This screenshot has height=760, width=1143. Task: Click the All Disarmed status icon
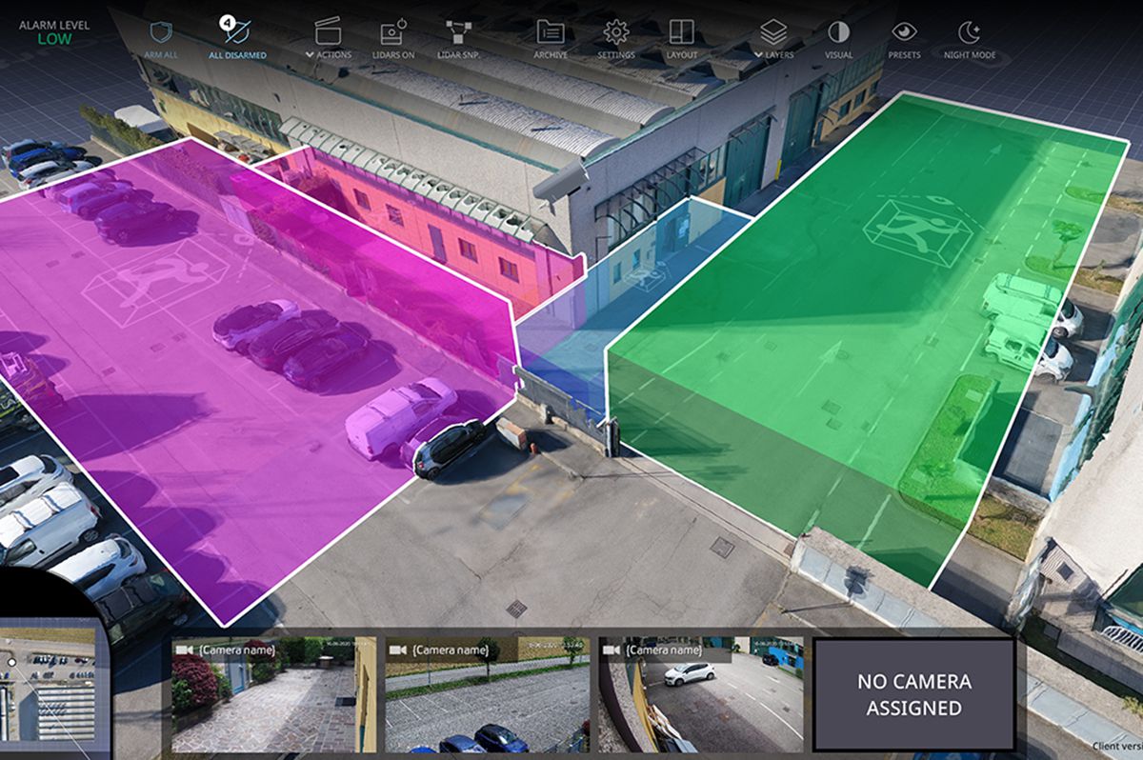pos(237,32)
